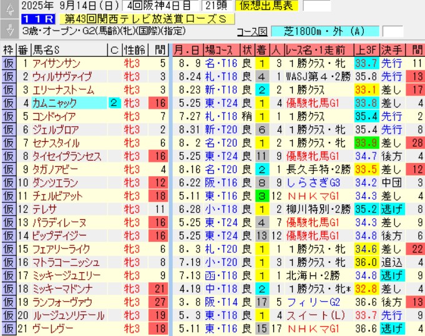Sort by the 上3F column header
Viewport: 425px width, 336px height.
point(364,50)
